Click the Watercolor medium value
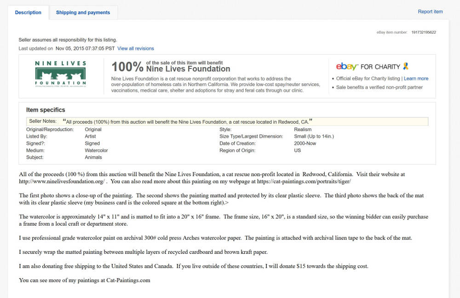460x298 pixels. pyautogui.click(x=96, y=150)
